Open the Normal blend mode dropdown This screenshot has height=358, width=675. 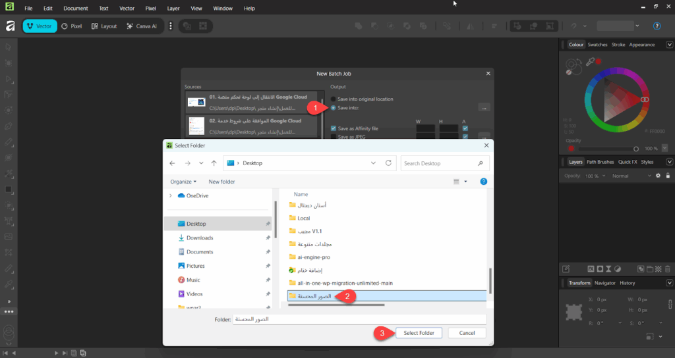click(628, 176)
